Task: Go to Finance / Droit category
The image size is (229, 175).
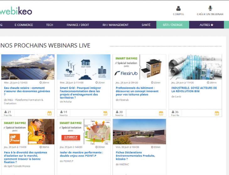Action: coord(78,25)
